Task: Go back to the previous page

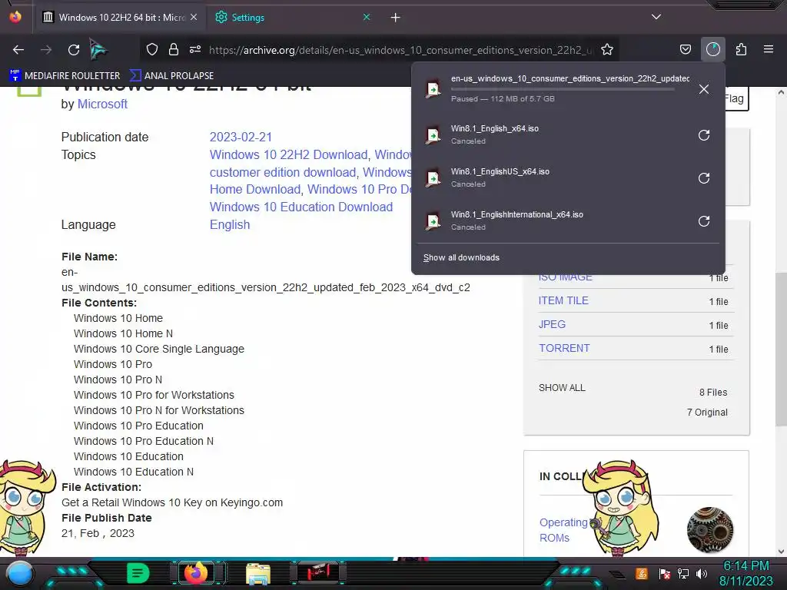Action: [18, 50]
